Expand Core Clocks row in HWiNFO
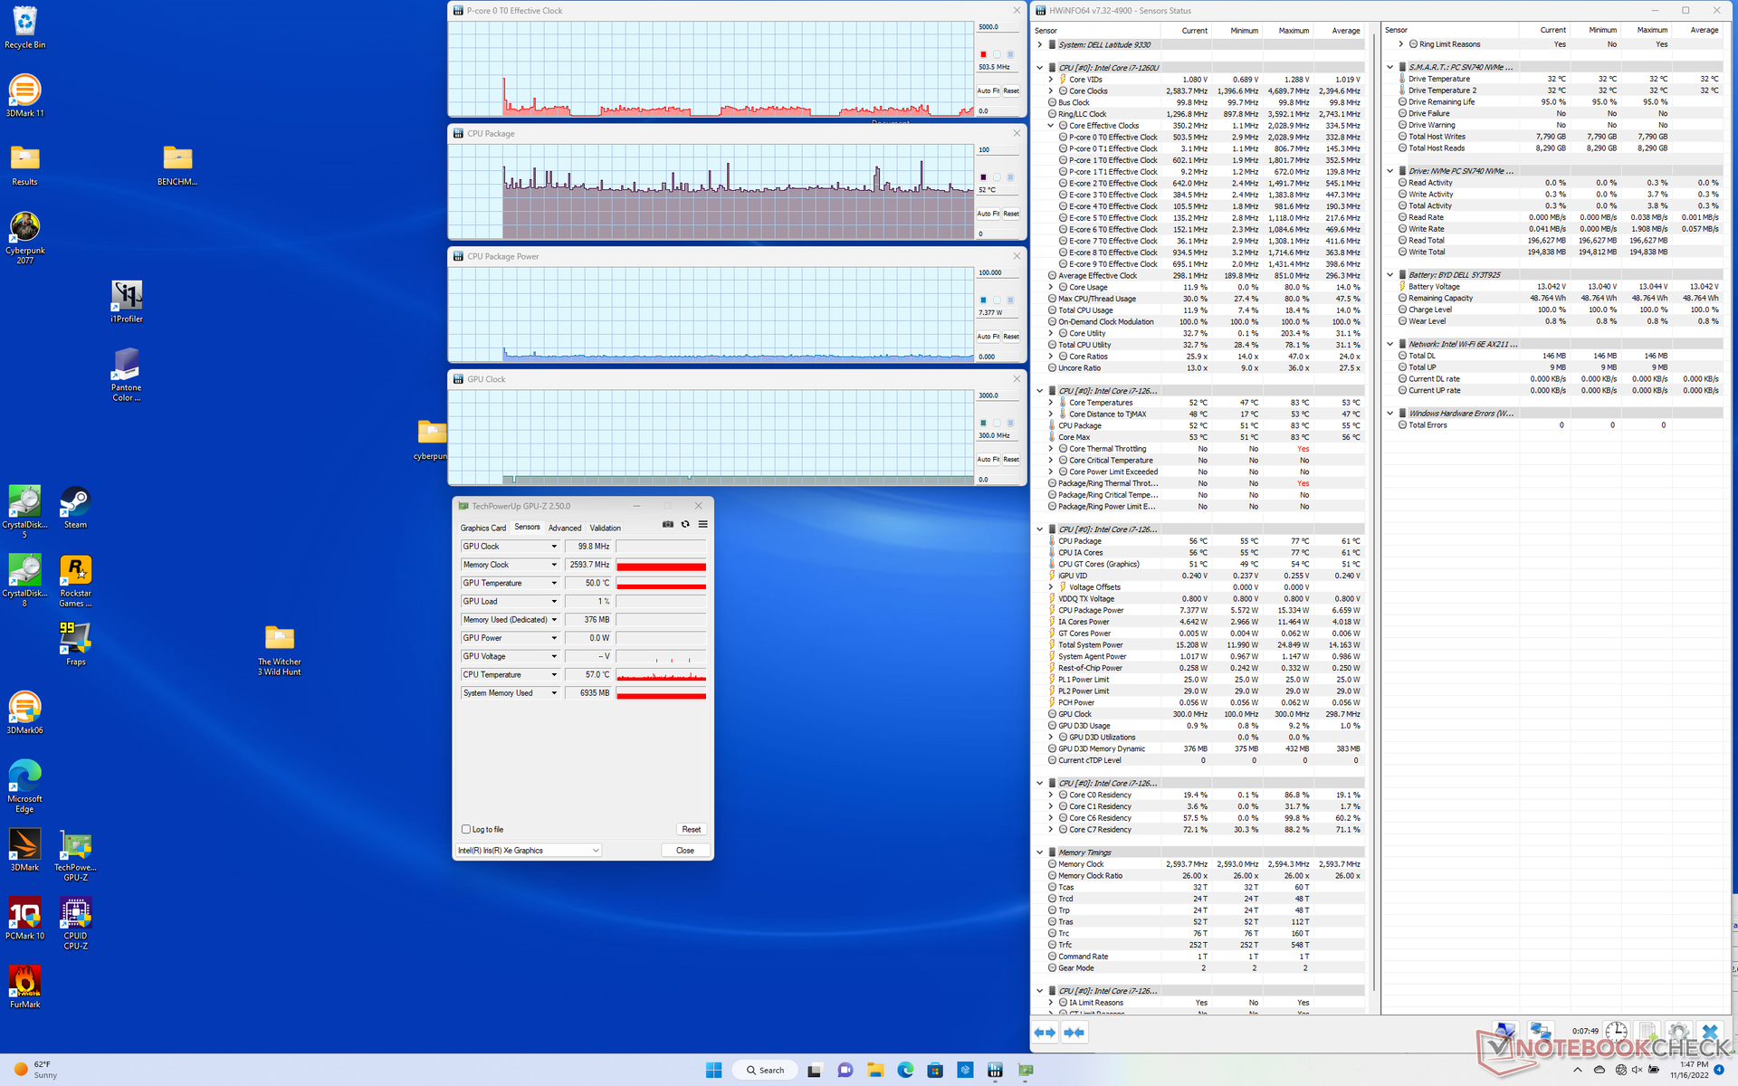 coord(1050,91)
